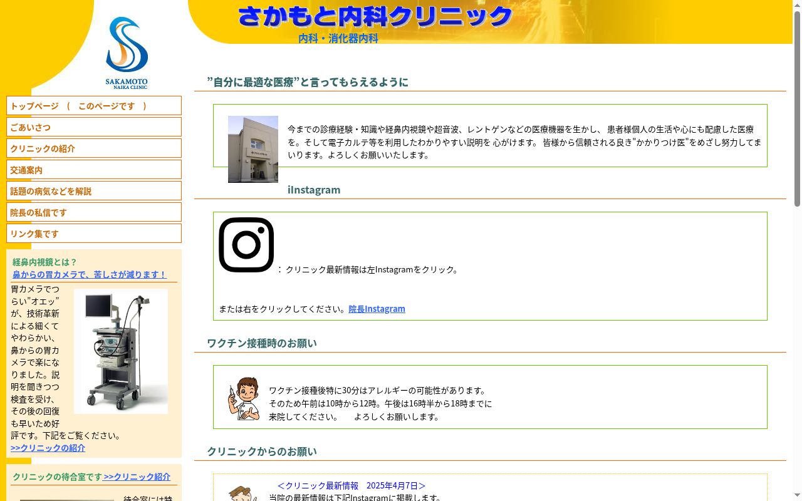Click the Sakamoto Naika Clinic logo

pyautogui.click(x=127, y=53)
